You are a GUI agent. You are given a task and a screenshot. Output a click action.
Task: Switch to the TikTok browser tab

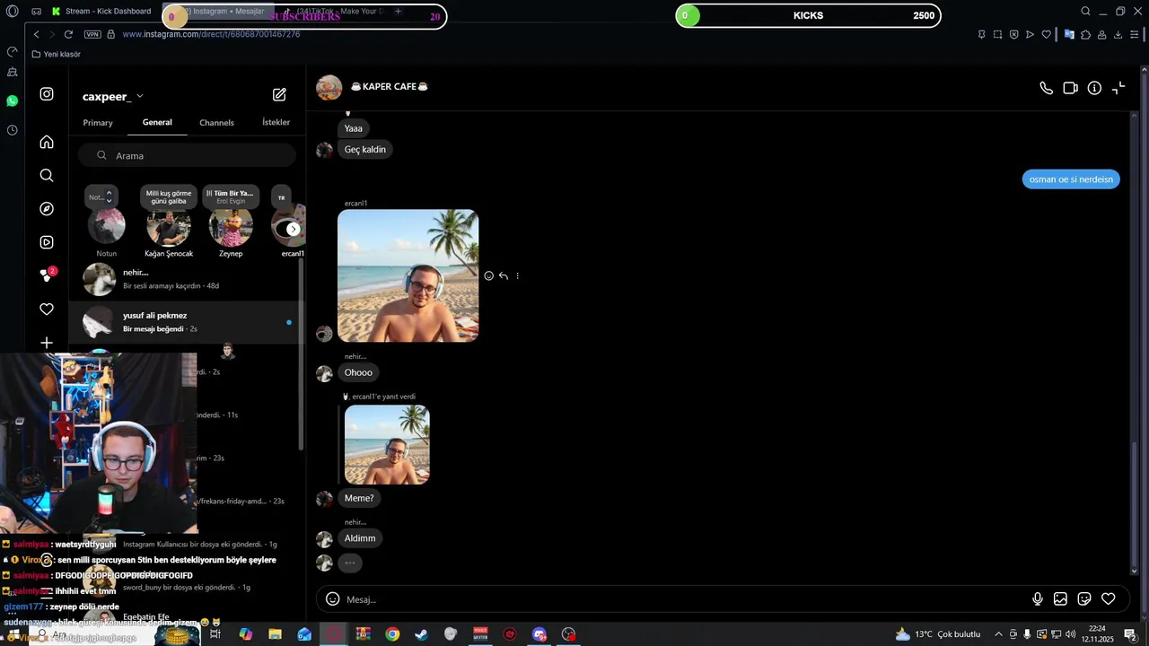(333, 12)
